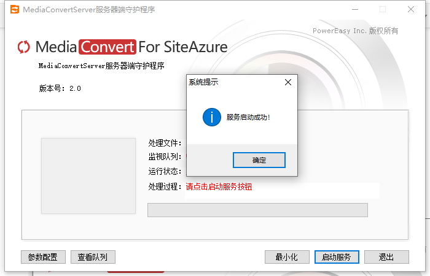Click the 处理文件: label
This screenshot has height=276, width=430.
(165, 143)
